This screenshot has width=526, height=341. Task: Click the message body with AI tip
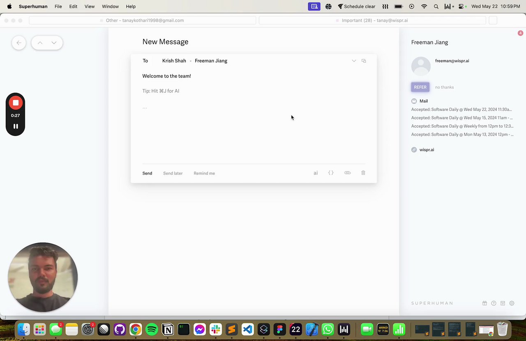tap(161, 91)
